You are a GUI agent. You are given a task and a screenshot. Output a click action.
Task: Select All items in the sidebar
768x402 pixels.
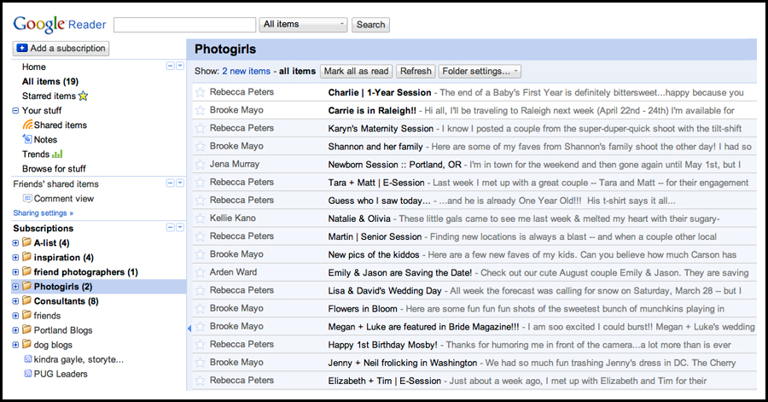[51, 82]
